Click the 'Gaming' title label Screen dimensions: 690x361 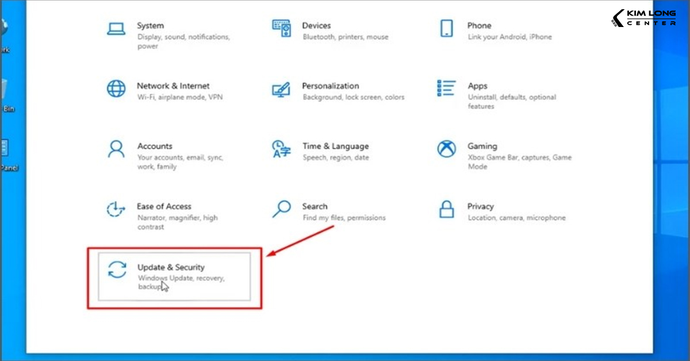[x=482, y=146]
